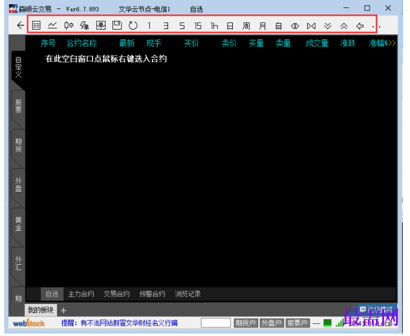
Task: Open the 期货 side tab
Action: point(18,145)
